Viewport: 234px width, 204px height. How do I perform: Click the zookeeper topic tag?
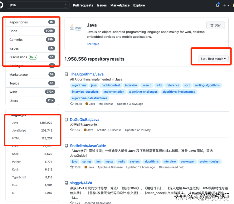(x=188, y=162)
